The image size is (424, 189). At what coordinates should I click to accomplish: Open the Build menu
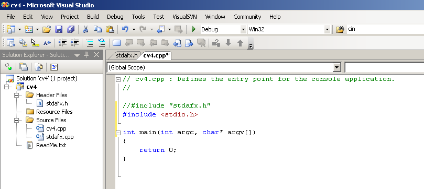click(x=93, y=17)
